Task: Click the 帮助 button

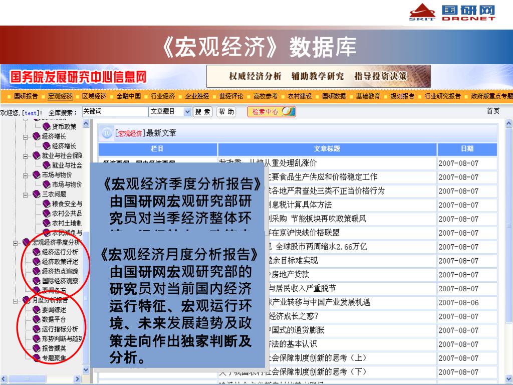Action: 226,112
